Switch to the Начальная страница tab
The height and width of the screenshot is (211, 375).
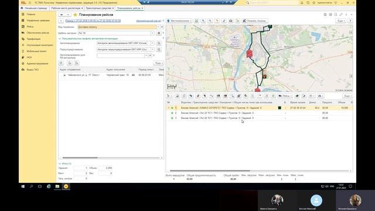[34, 8]
